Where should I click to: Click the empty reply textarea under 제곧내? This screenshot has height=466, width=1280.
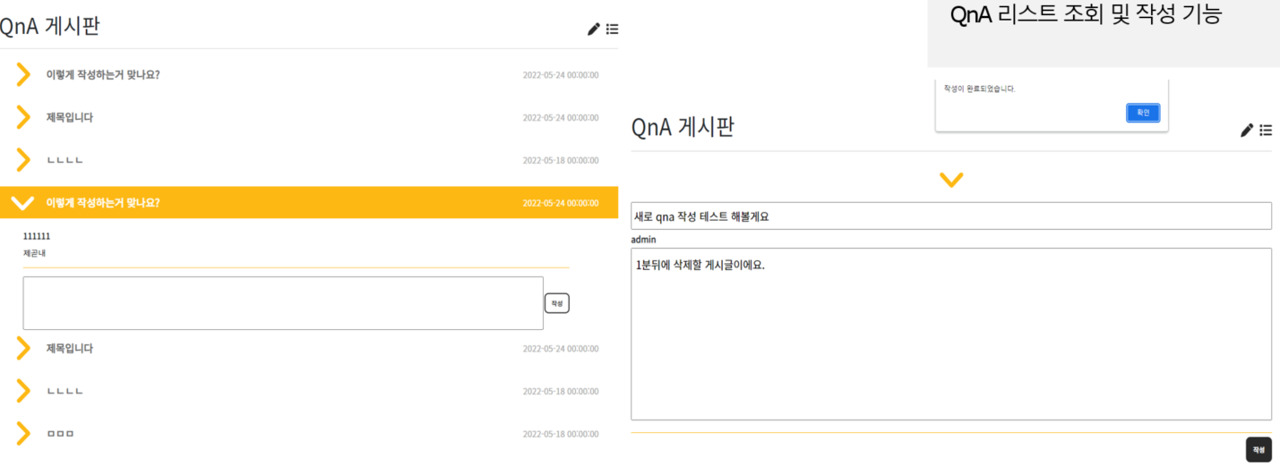(x=283, y=303)
